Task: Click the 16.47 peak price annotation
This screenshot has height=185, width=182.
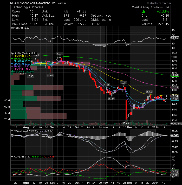Action: [123, 83]
